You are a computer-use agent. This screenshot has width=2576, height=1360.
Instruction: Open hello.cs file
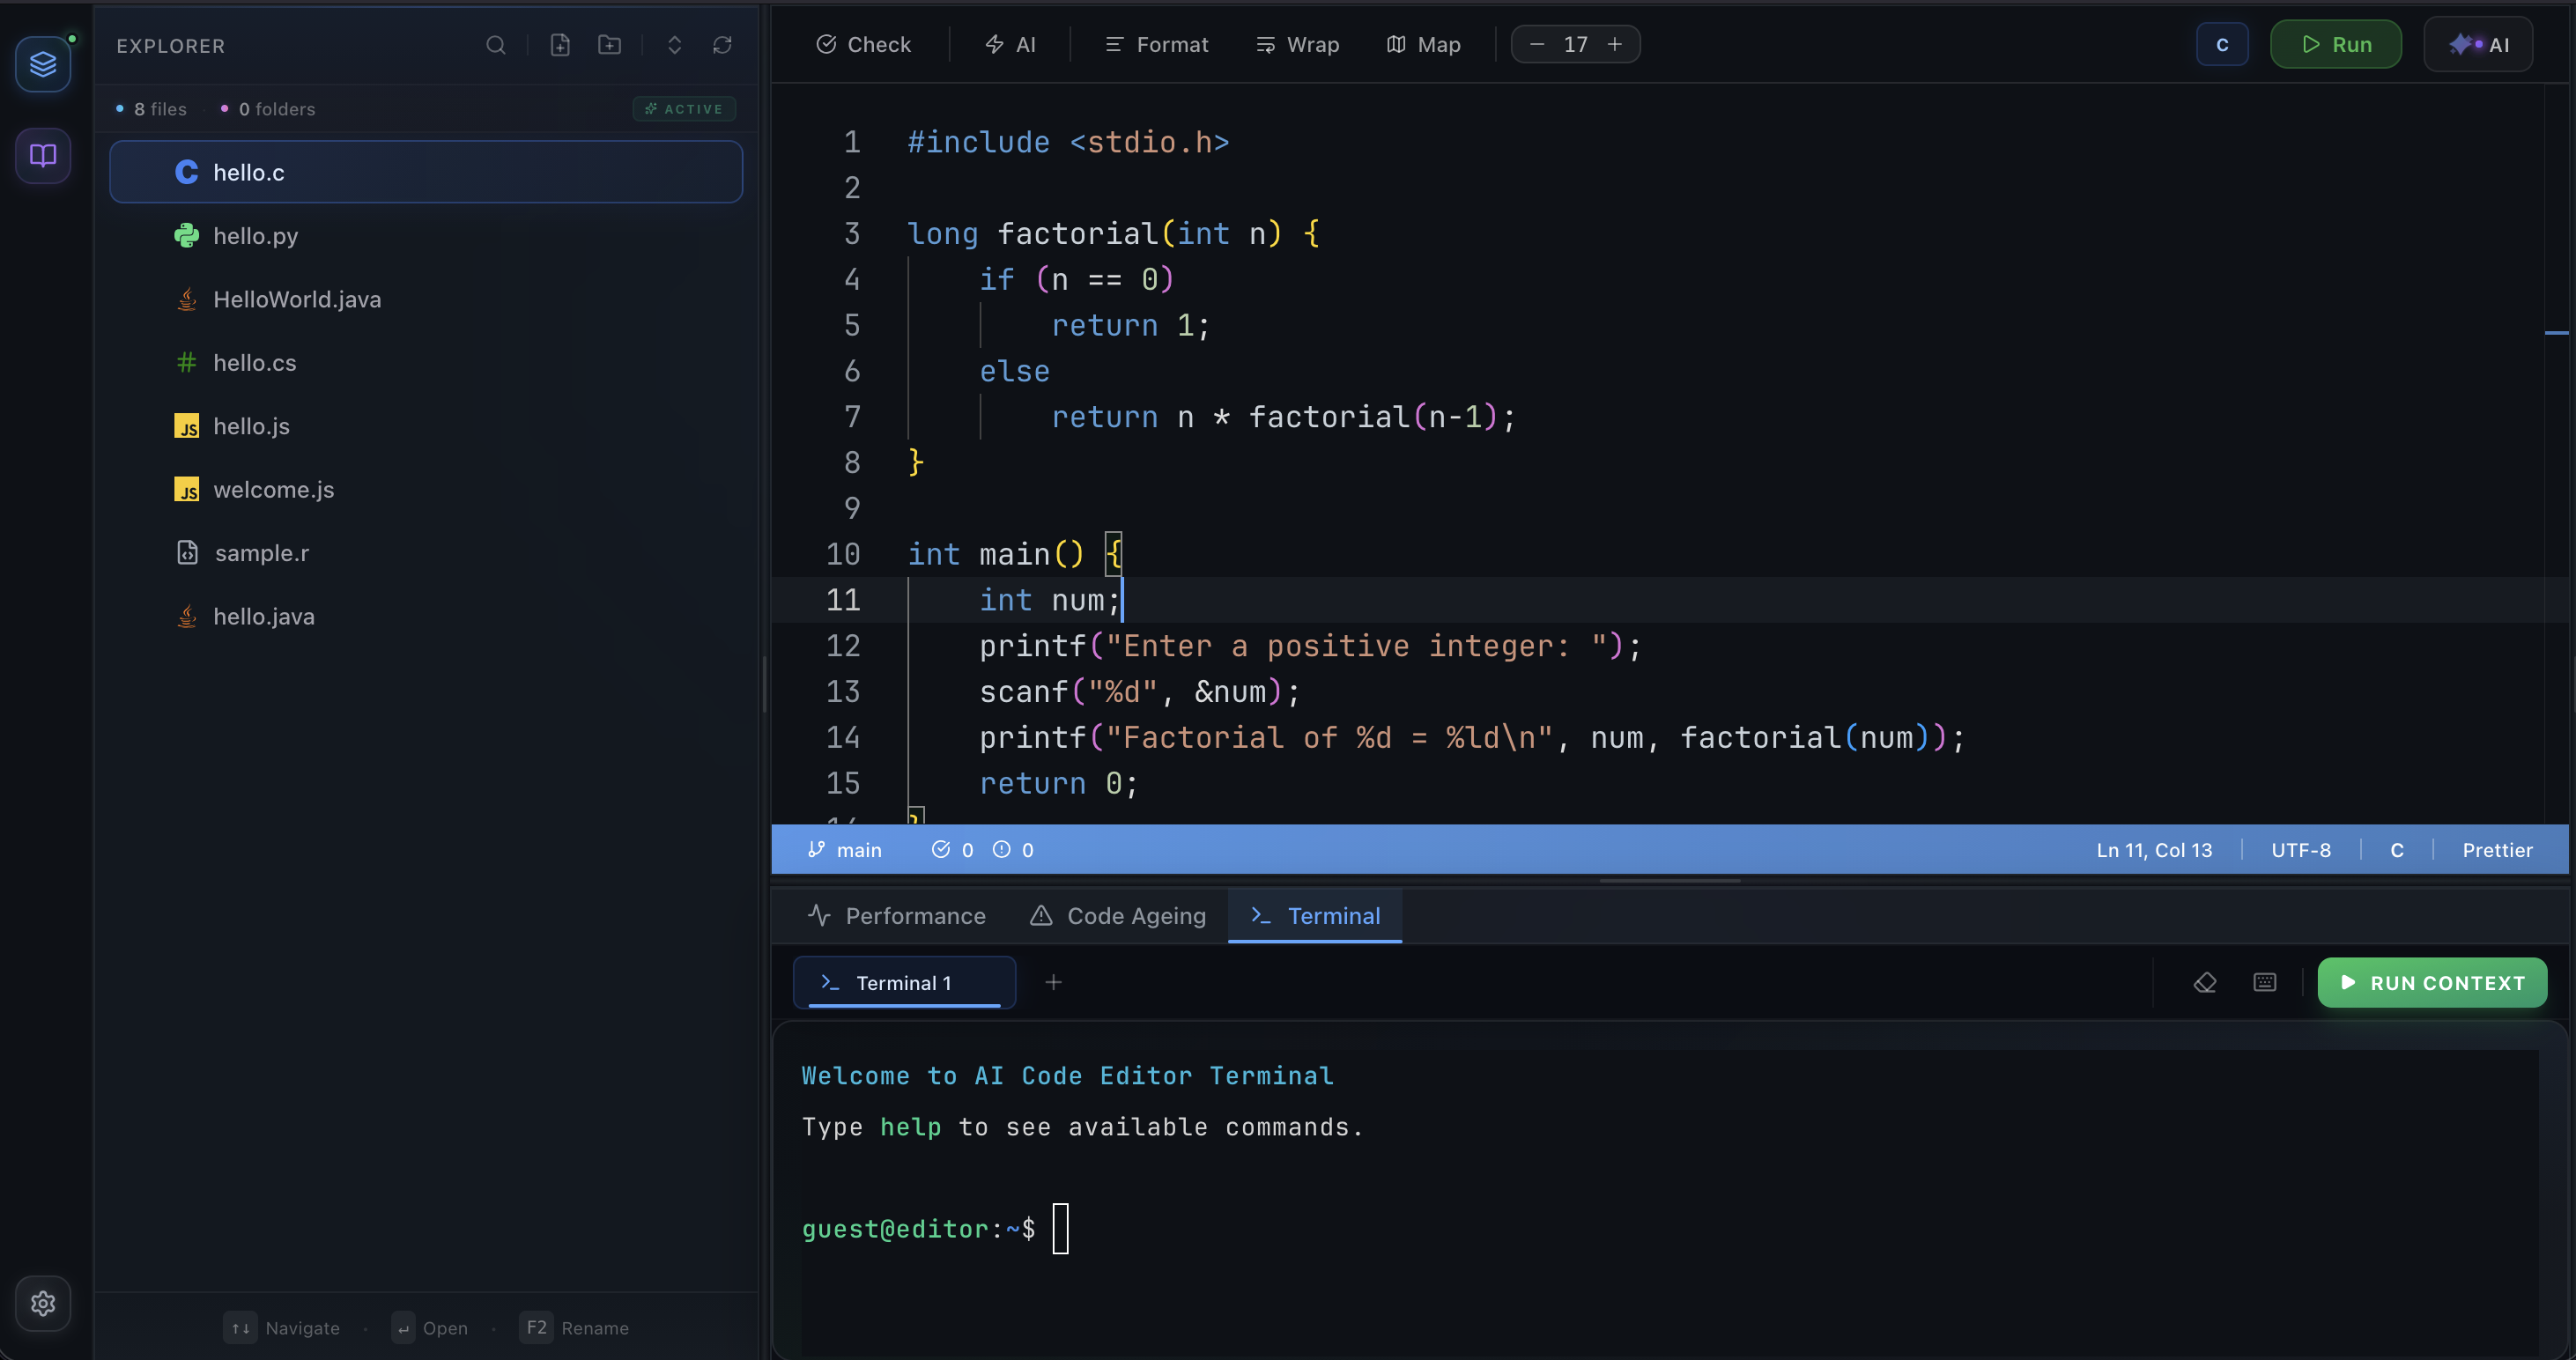[x=426, y=363]
